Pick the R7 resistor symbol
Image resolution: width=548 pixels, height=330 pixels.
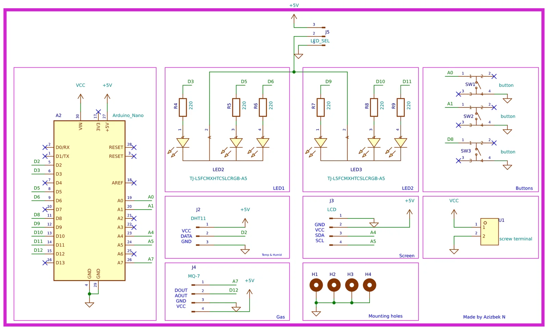pos(321,107)
